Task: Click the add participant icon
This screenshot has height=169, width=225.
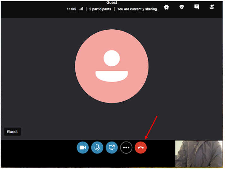Action: tap(212, 7)
